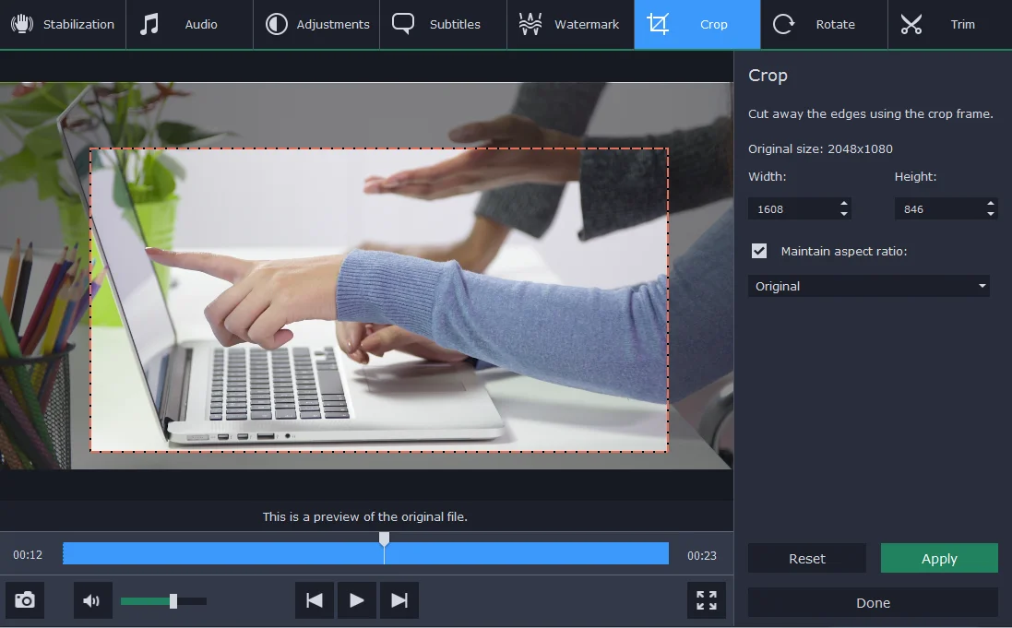Click the snapshot camera icon
Viewport: 1012px width, 628px height.
pos(24,600)
